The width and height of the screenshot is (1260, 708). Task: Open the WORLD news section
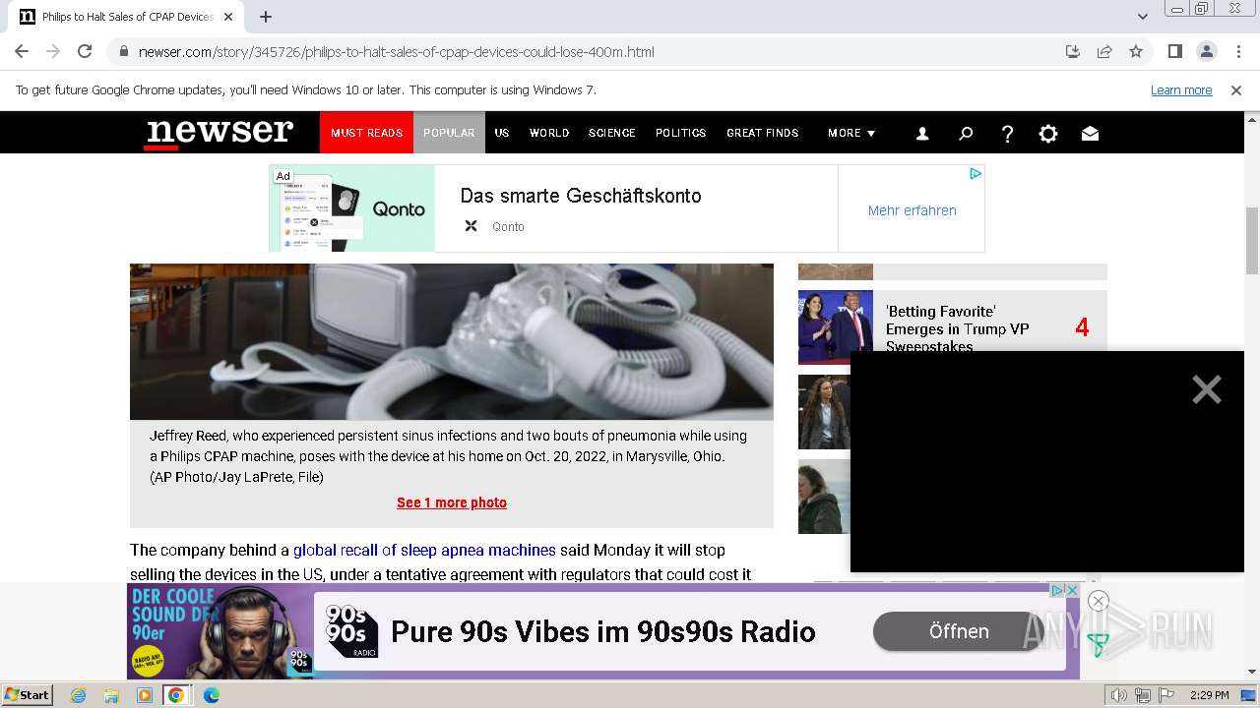549,133
